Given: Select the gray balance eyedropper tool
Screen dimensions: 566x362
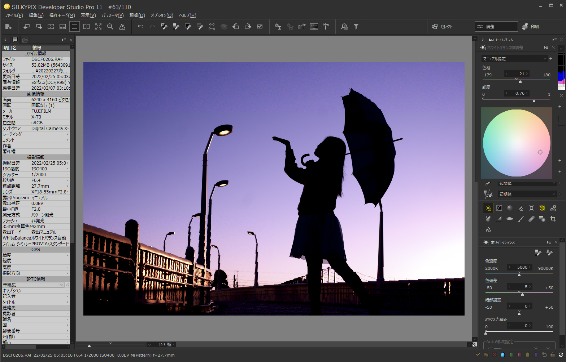Looking at the screenshot, I should coord(164,27).
